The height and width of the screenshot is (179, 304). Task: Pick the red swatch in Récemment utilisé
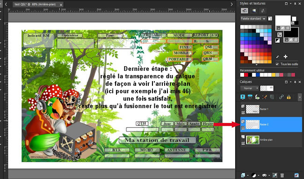click(x=246, y=75)
